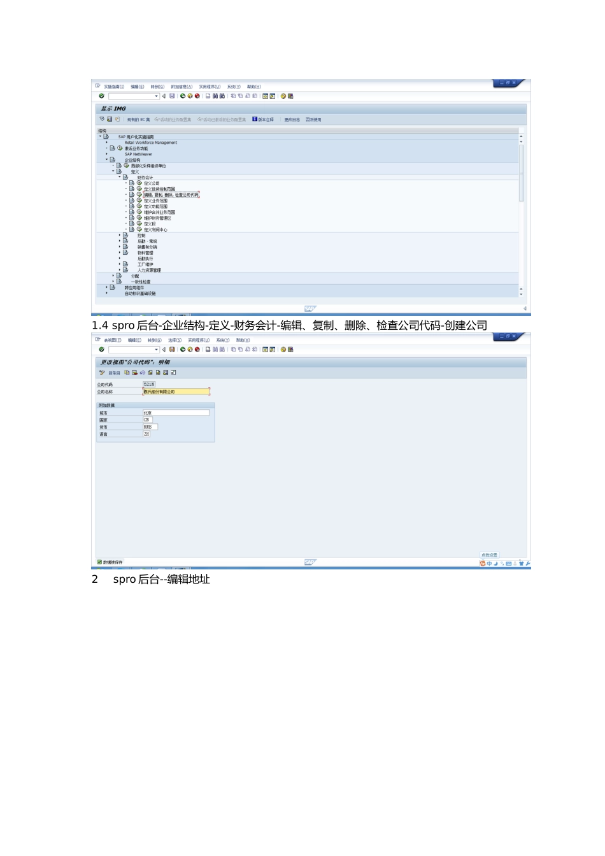Image resolution: width=605 pixels, height=856 pixels.
Task: Click Save icon in IMG window toolbar
Action: 172,96
